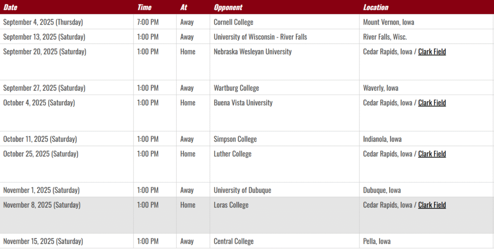Click the Mount Vernon, Iowa location cell
This screenshot has height=249, width=494.
[x=388, y=22]
